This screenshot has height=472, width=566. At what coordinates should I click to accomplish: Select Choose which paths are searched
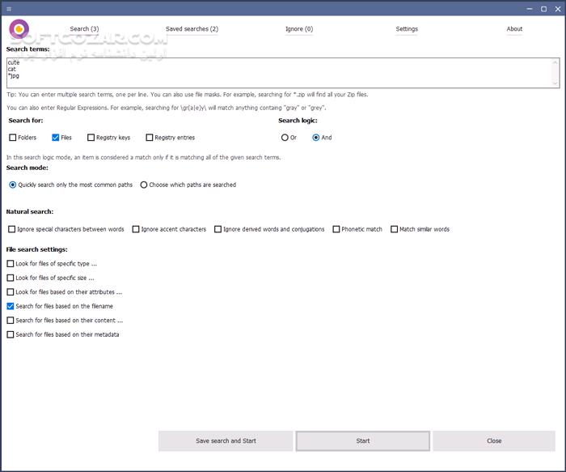144,185
